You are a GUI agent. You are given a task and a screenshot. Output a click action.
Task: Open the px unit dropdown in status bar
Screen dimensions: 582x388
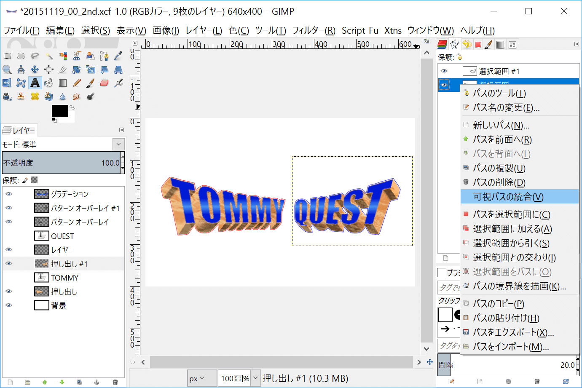click(x=197, y=378)
